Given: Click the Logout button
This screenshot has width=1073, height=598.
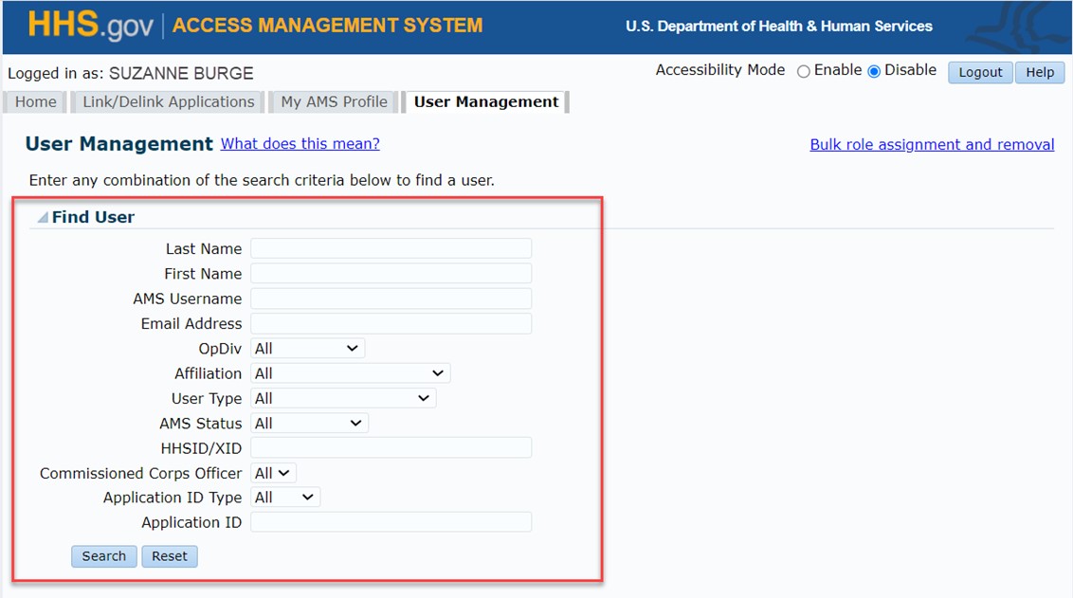Looking at the screenshot, I should click(x=980, y=72).
